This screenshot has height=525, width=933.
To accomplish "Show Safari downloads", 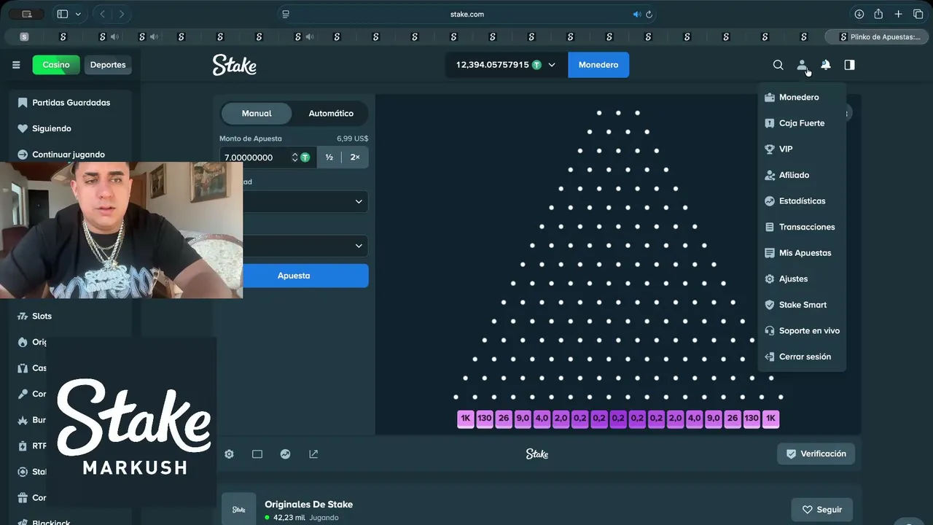I will [859, 14].
